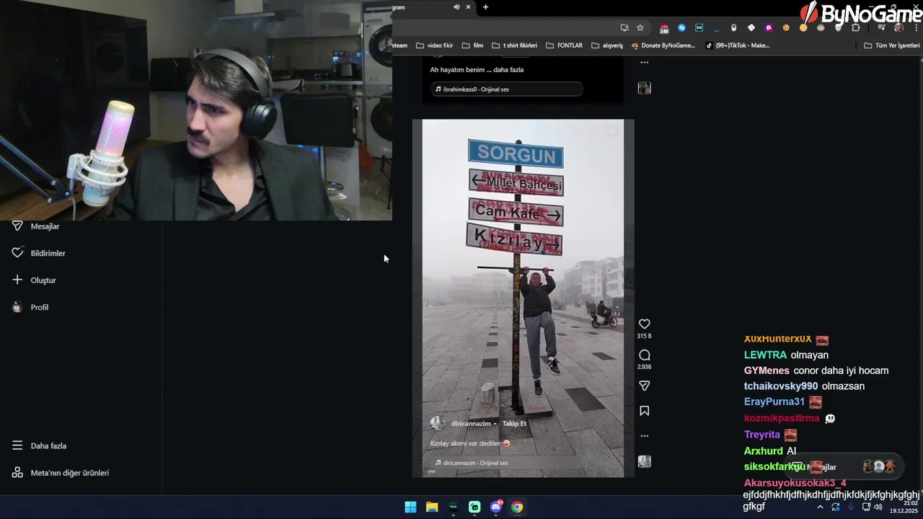
Task: Open the alışveriş bookmark folder
Action: tap(606, 45)
